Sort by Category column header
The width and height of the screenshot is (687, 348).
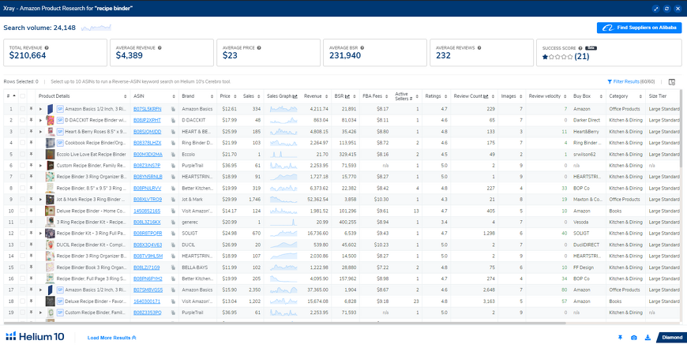[x=625, y=95]
